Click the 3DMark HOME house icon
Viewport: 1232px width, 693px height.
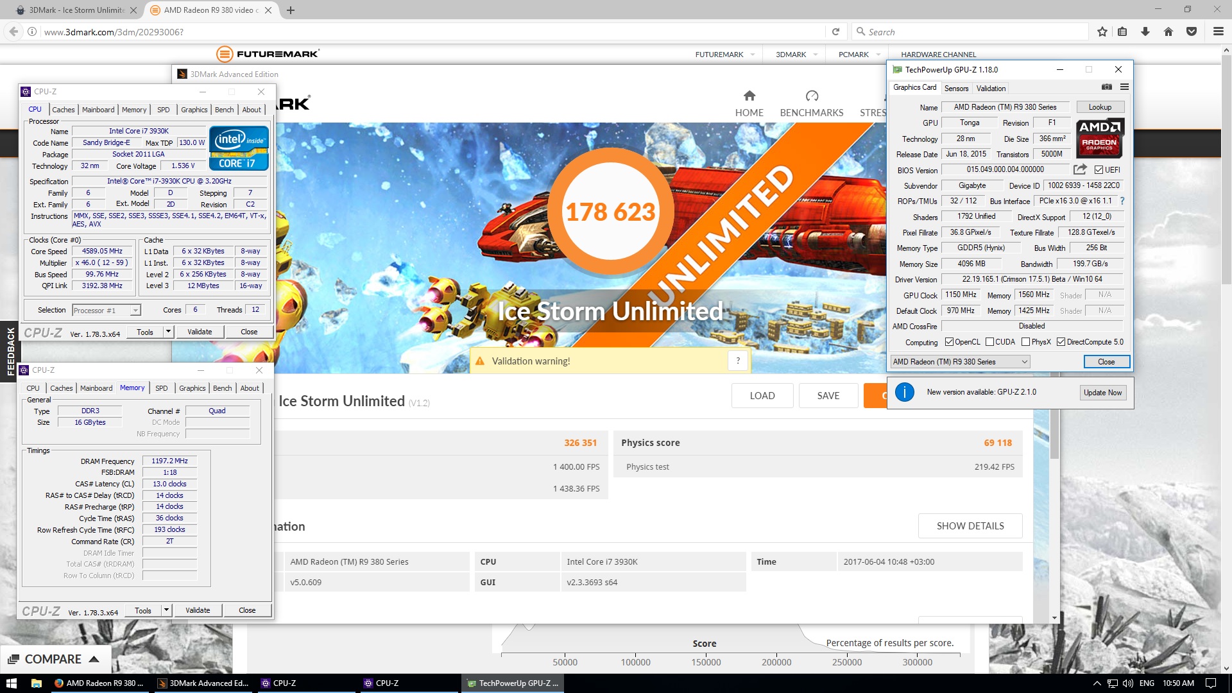(x=749, y=96)
